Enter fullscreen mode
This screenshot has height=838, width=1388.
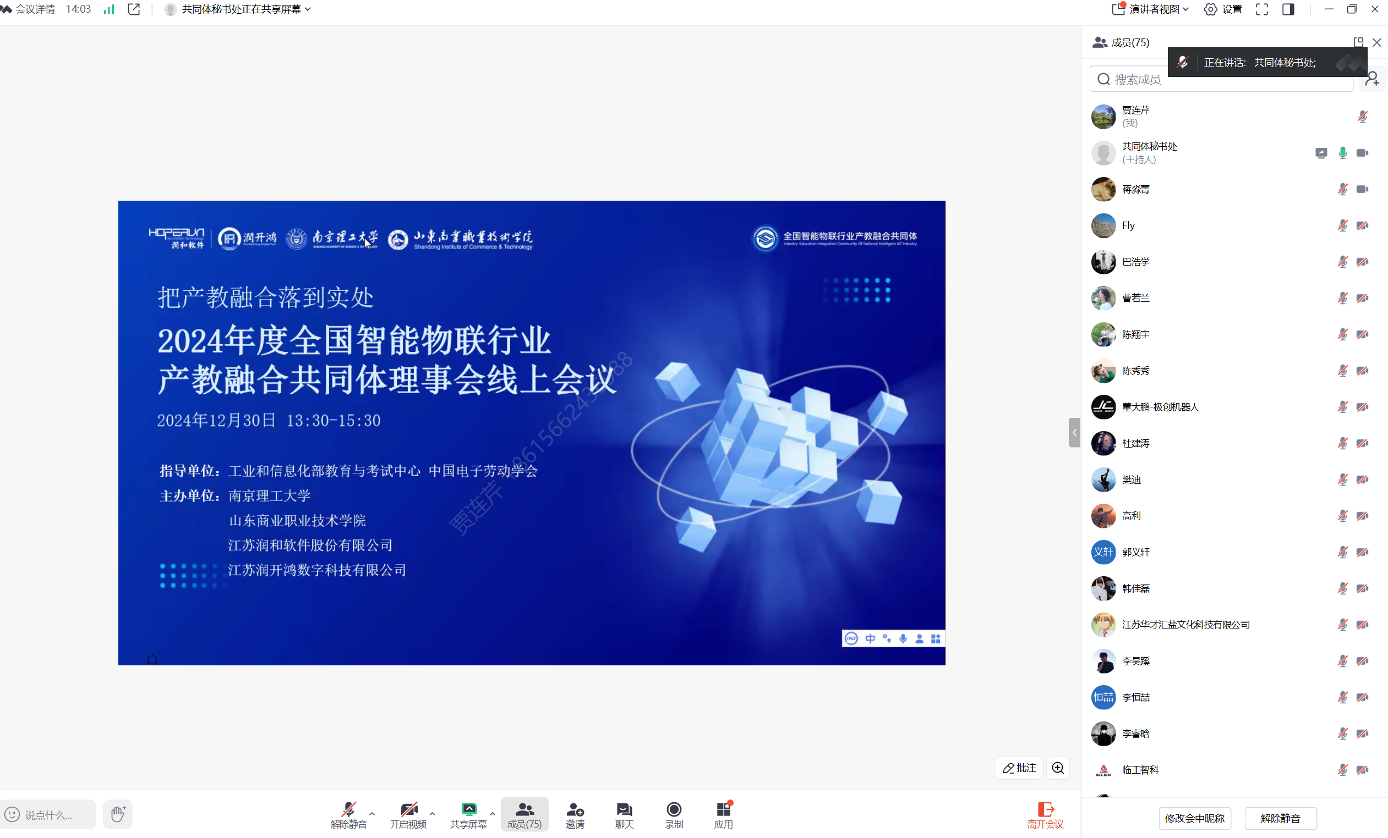[x=1262, y=9]
